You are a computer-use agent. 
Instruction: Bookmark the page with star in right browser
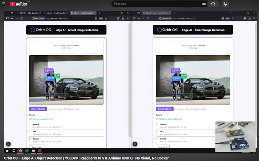233,19
